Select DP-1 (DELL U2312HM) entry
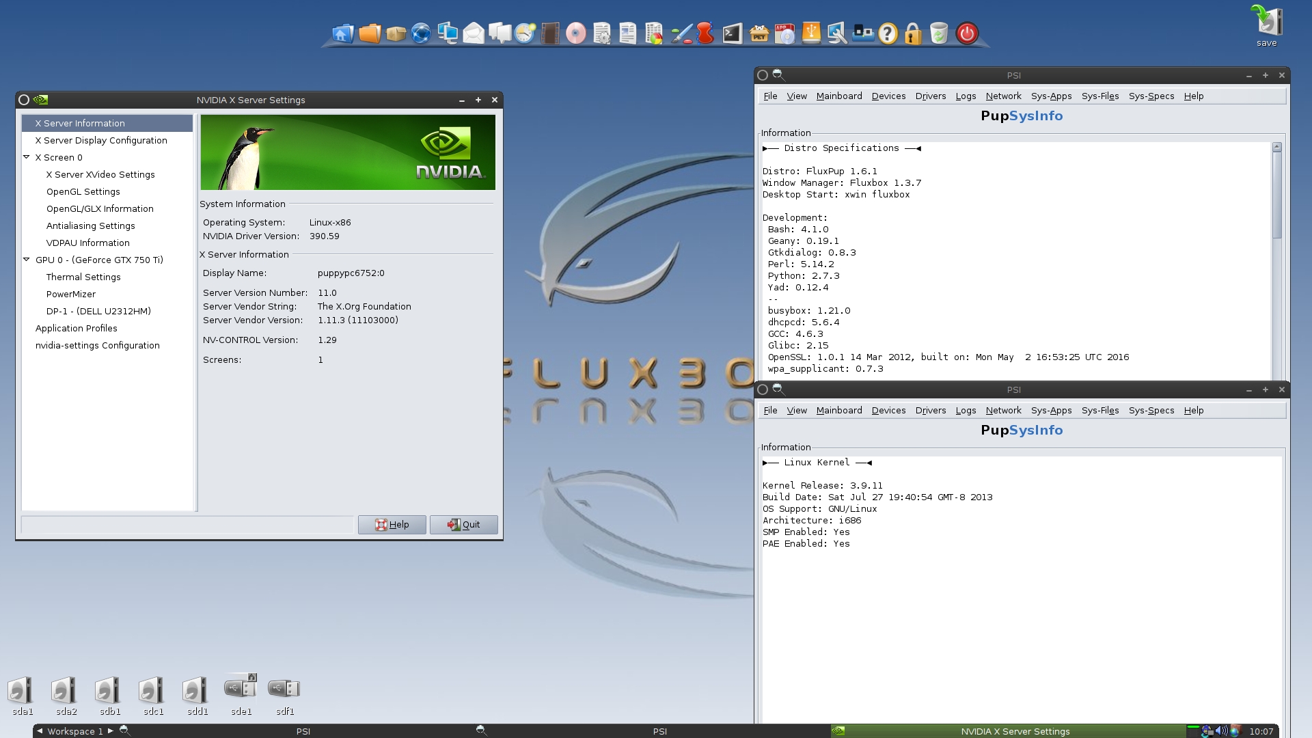The height and width of the screenshot is (738, 1312). point(98,311)
